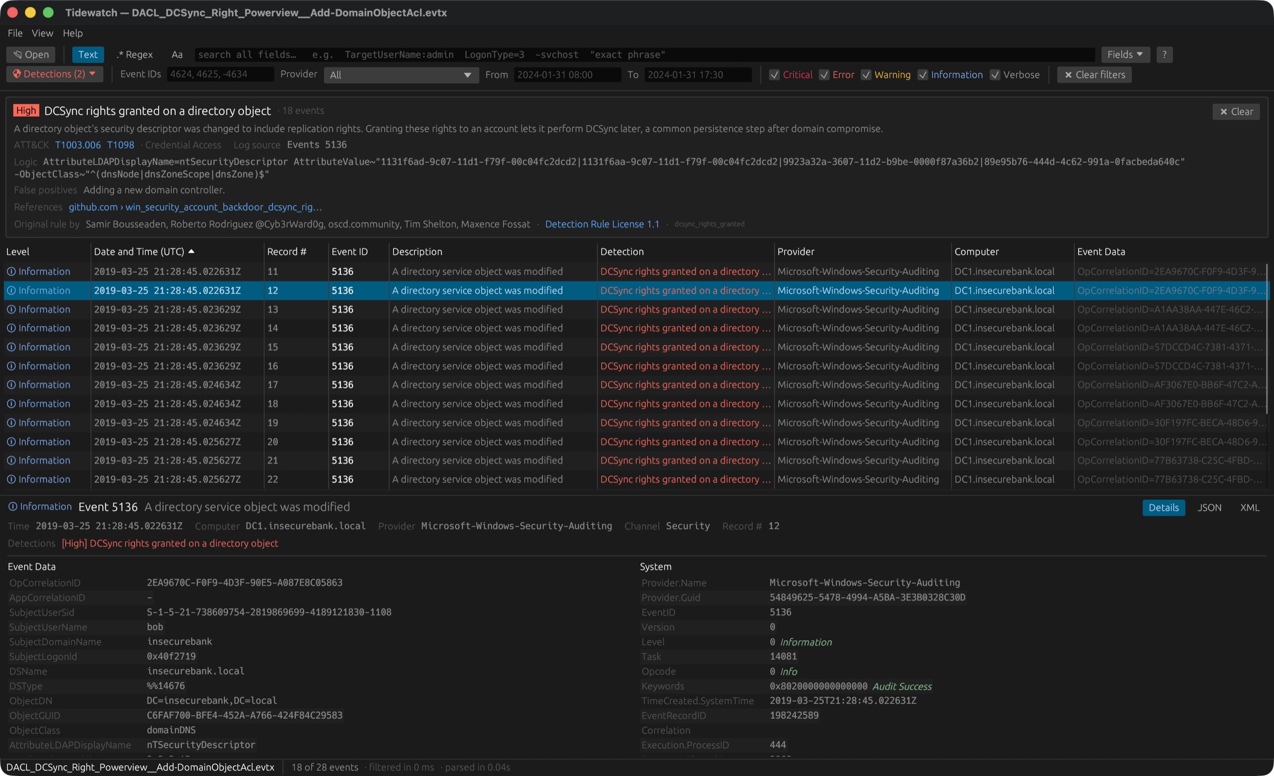Screen dimensions: 1274x776
Task: Switch to the XML tab
Action: (1250, 508)
